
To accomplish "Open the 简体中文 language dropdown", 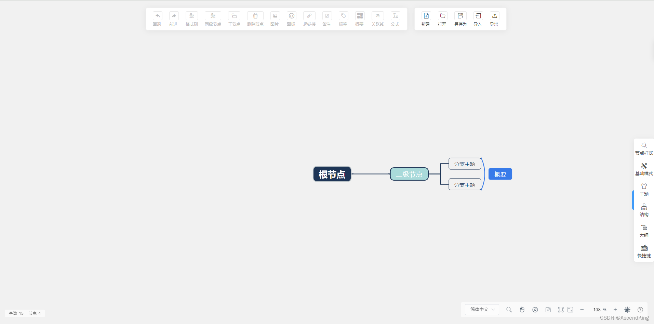I will tap(481, 310).
